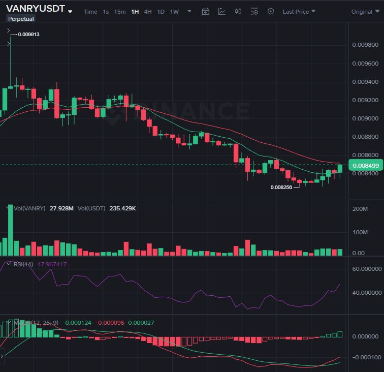This screenshot has height=372, width=384.
Task: Click the 0.009000 price axis label
Action: 365,118
